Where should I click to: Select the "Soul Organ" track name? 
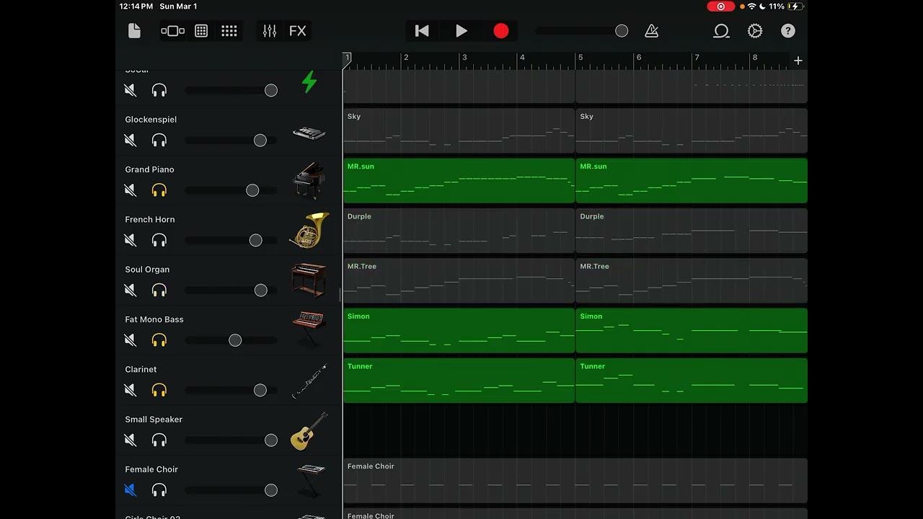coord(147,270)
